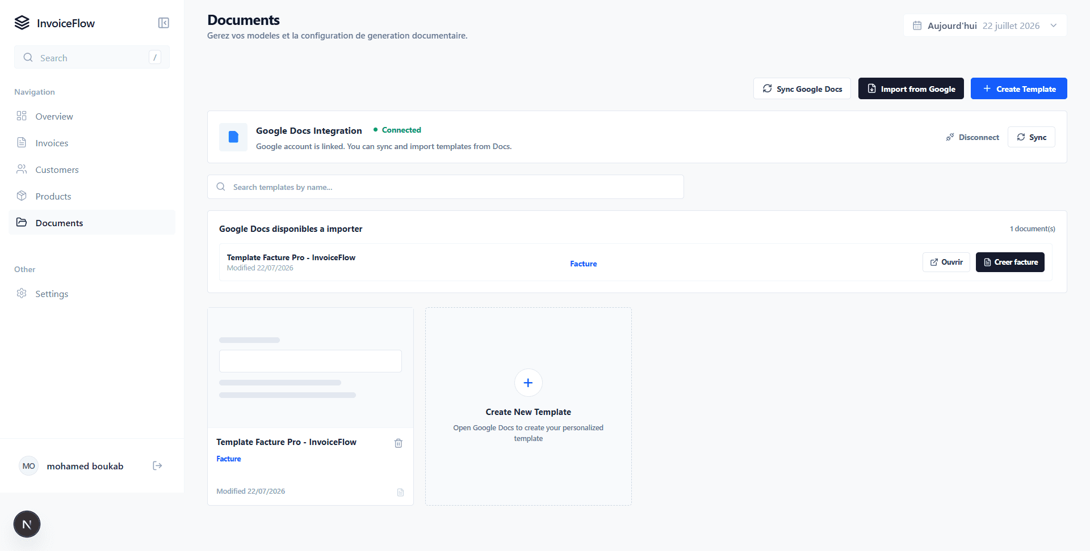Click the calendar icon beside Aujourd'hui
The height and width of the screenshot is (551, 1090).
click(917, 26)
